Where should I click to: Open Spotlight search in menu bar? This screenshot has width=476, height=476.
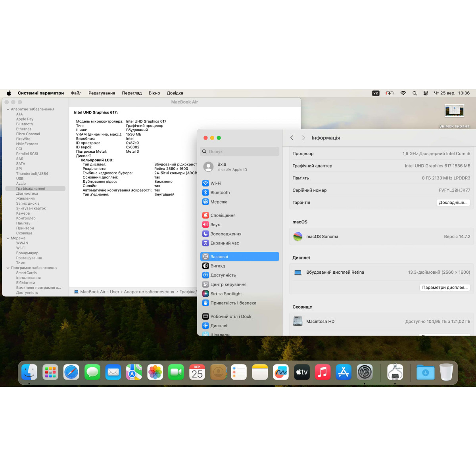(415, 93)
